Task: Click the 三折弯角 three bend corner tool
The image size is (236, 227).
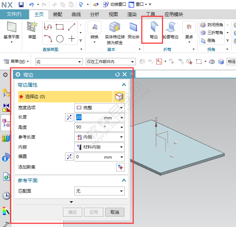Action: click(212, 33)
